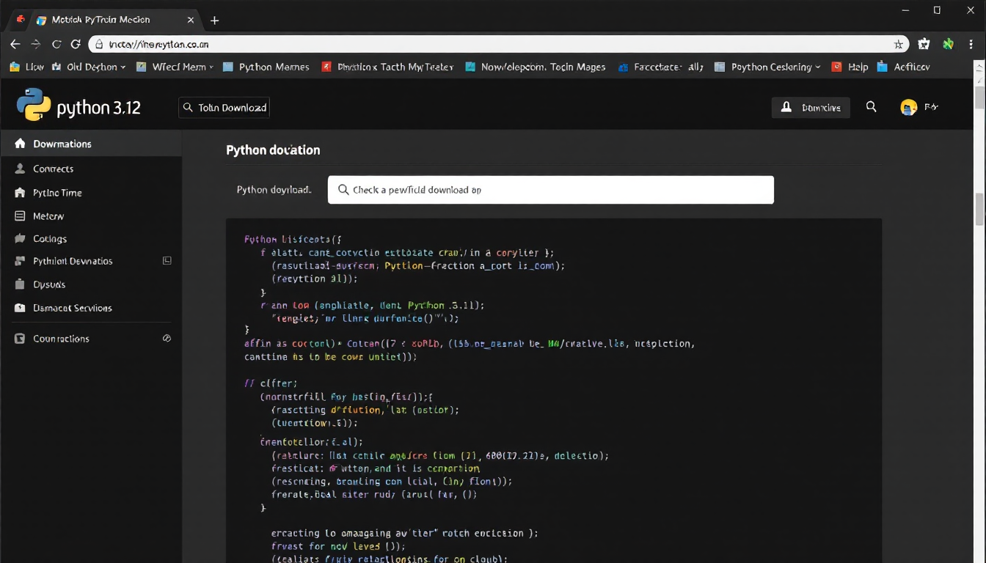The width and height of the screenshot is (986, 563).
Task: Toggle the square icon beside Pythiorl Devnatios
Action: [167, 261]
